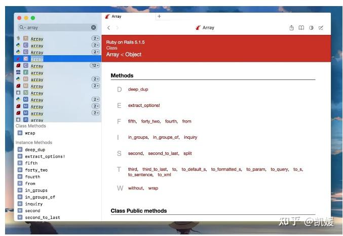343x236 pixels.
Task: Click the 'Ruby on Rails 5.1.5' header text
Action: pyautogui.click(x=125, y=42)
